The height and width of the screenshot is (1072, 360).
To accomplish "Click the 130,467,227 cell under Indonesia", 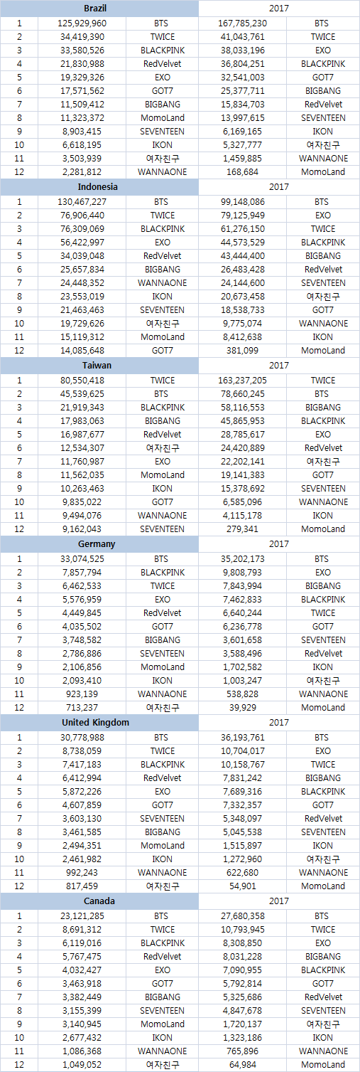I will point(82,202).
